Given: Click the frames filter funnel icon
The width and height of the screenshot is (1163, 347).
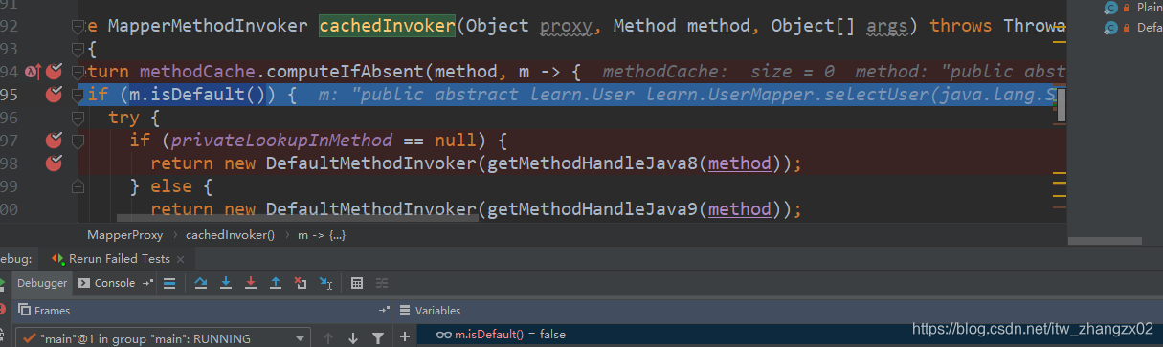Looking at the screenshot, I should pyautogui.click(x=378, y=337).
